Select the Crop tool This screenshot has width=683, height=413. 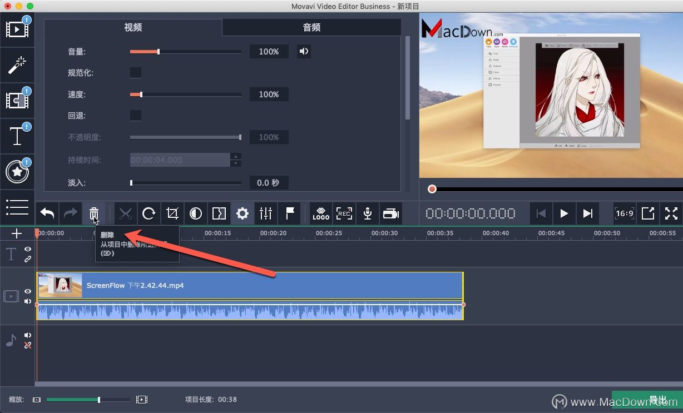pyautogui.click(x=172, y=213)
